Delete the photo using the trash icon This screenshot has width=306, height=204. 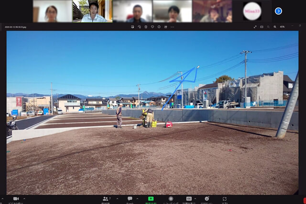146,27
